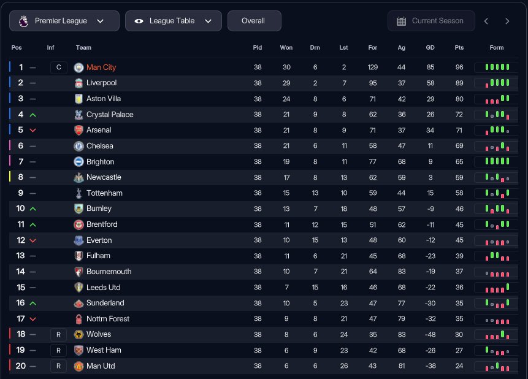This screenshot has width=528, height=379.
Task: Click the Chelsea badge icon
Action: (x=78, y=146)
